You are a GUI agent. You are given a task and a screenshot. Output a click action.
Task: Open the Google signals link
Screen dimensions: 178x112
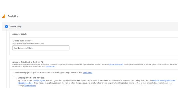click(x=39, y=80)
